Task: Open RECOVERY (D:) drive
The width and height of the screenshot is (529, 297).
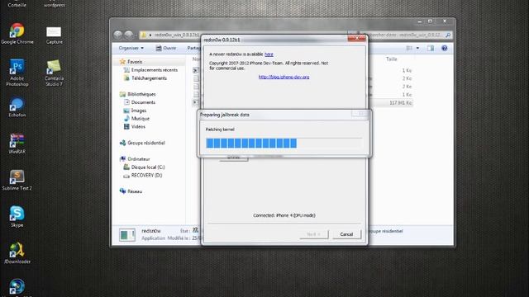Action: coord(143,175)
